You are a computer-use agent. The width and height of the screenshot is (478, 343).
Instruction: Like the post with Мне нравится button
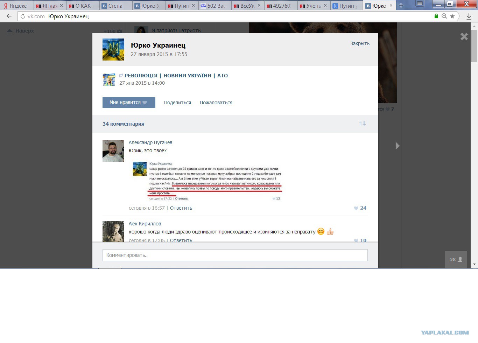coord(129,103)
